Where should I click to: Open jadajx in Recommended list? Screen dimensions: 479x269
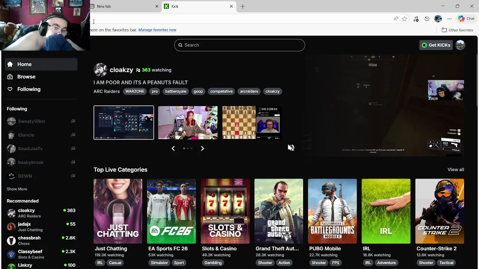tap(41, 227)
